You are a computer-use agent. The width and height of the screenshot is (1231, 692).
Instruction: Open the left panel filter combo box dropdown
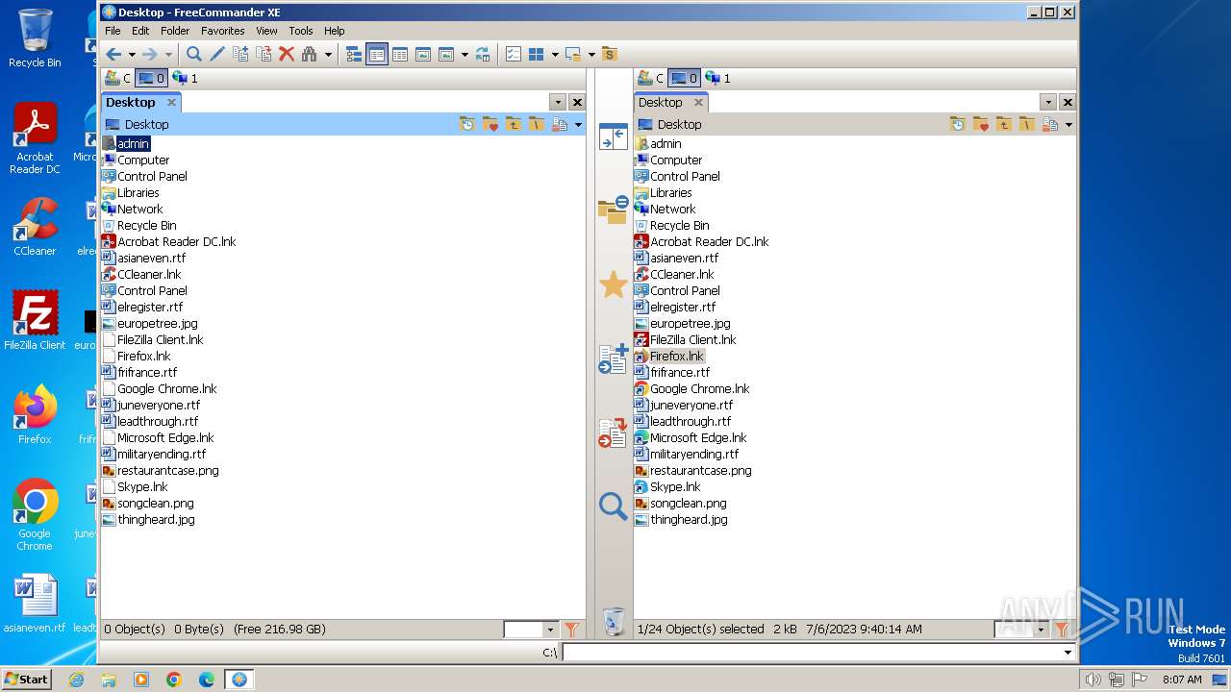point(550,630)
